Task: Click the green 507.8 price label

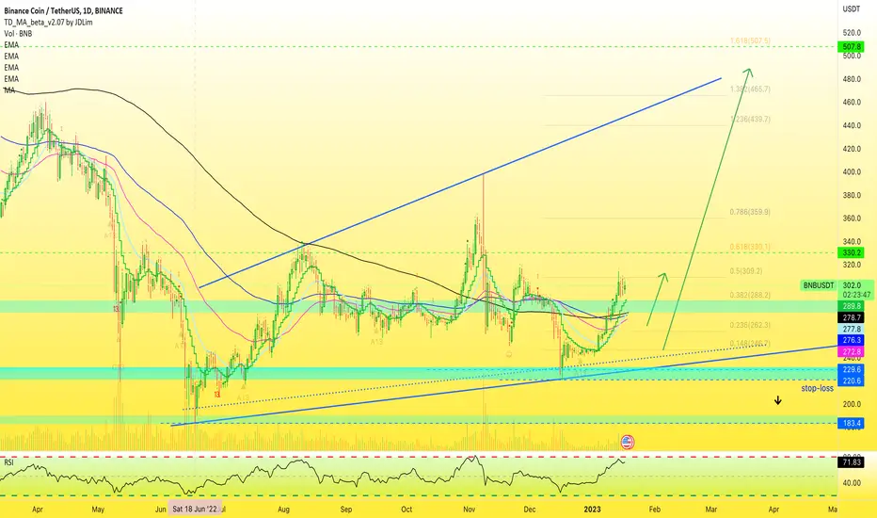Action: (x=851, y=47)
